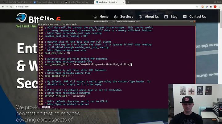Open the Home page link

coord(104,17)
